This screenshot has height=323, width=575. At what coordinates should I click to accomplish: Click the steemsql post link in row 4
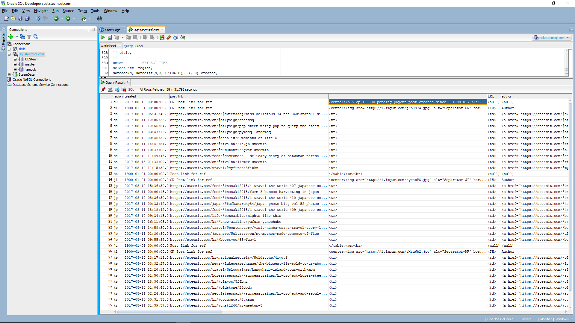pos(213,120)
